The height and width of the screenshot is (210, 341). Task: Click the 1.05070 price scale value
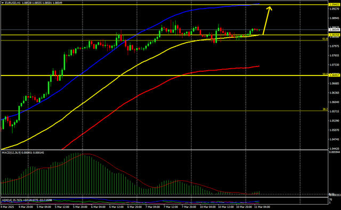pyautogui.click(x=334, y=130)
